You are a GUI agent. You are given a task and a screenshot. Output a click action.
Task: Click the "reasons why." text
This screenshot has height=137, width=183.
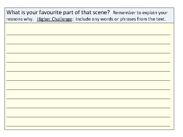point(20,19)
